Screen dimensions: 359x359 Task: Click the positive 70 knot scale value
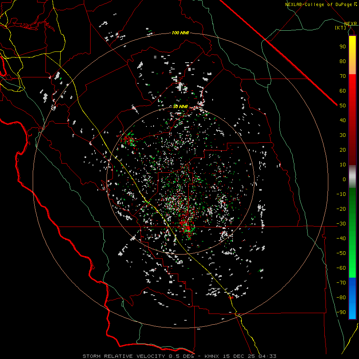(x=343, y=76)
